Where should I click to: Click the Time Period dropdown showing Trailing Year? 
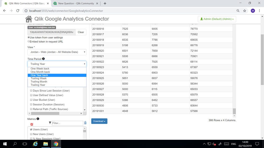click(57, 64)
